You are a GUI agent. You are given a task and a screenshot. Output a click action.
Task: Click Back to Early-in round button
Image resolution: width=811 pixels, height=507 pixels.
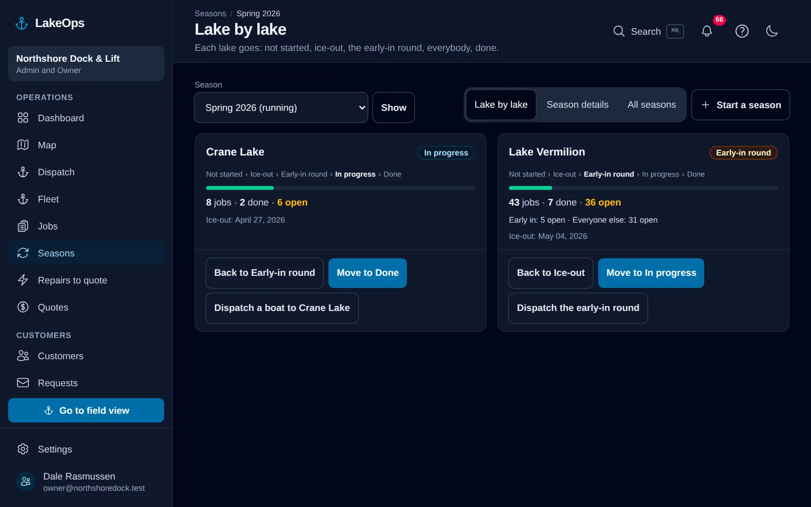(264, 273)
